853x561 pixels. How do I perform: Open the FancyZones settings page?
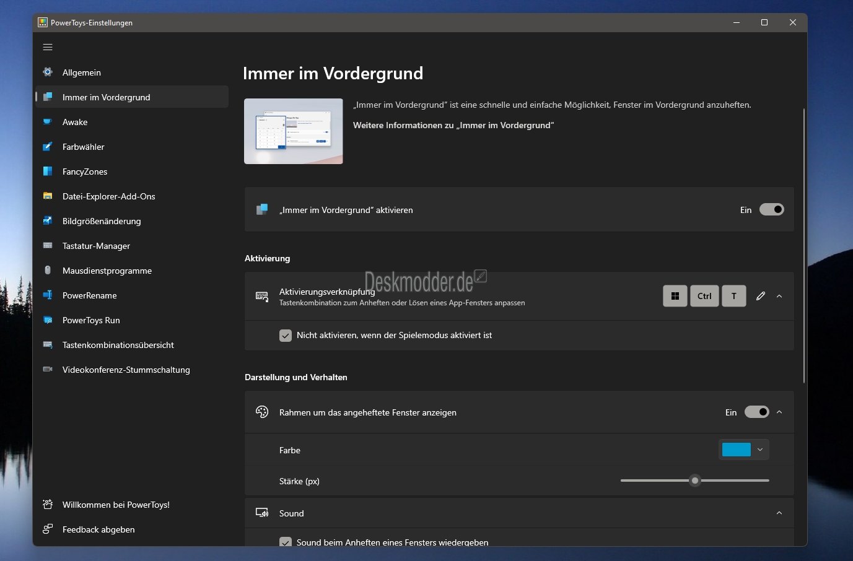click(132, 172)
